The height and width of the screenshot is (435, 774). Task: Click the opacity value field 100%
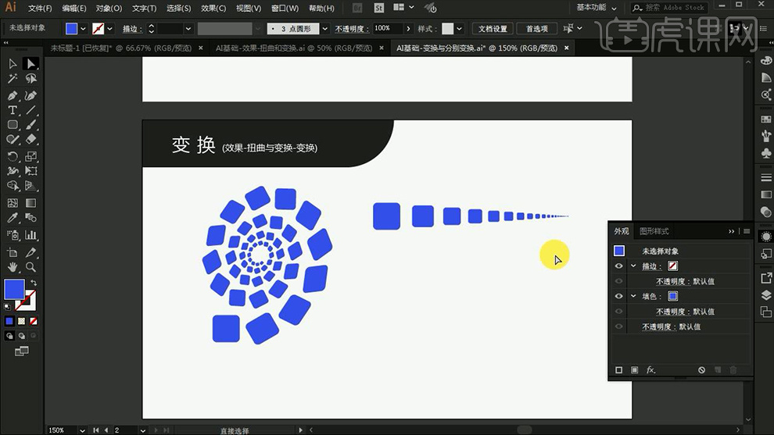click(x=389, y=29)
